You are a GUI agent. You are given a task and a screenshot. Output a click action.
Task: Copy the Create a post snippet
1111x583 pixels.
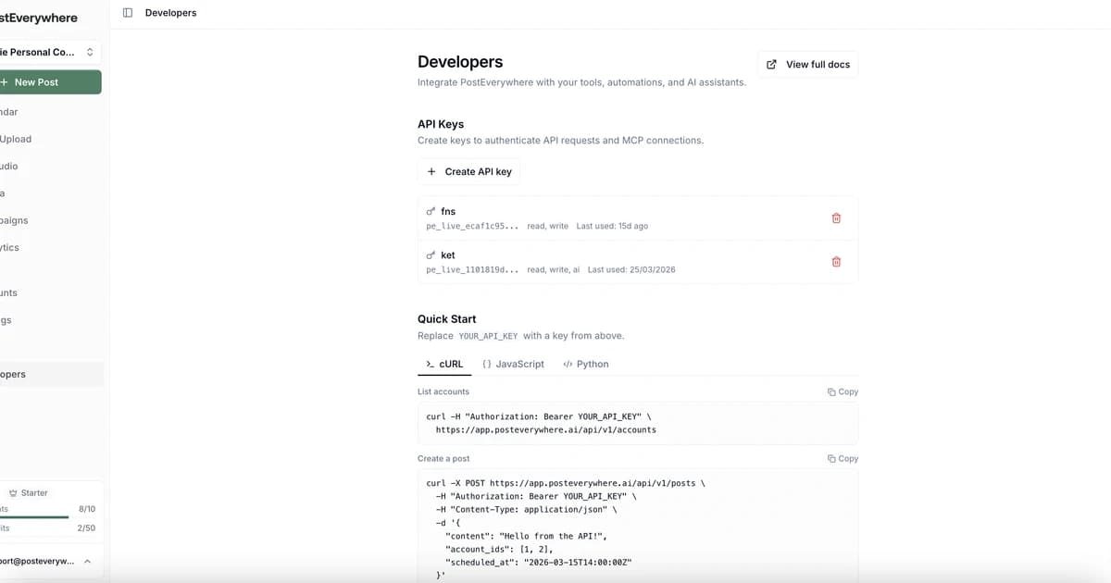click(842, 458)
